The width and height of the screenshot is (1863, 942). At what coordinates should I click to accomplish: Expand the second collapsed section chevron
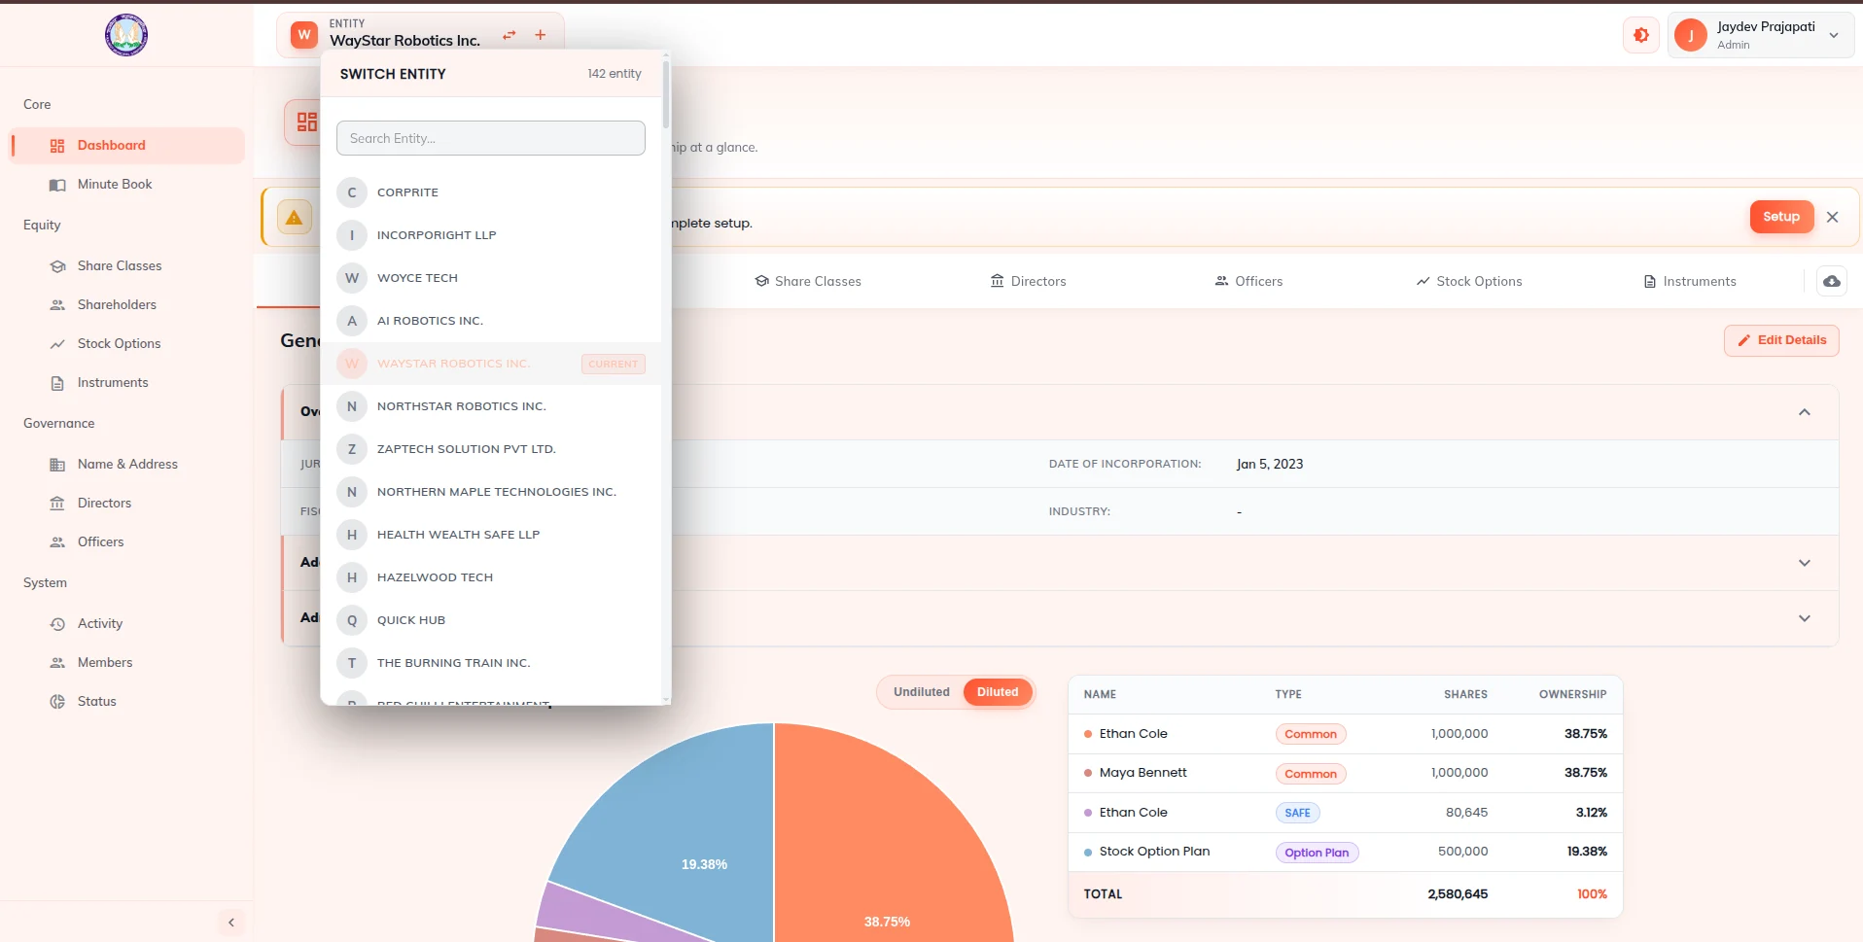coord(1805,563)
